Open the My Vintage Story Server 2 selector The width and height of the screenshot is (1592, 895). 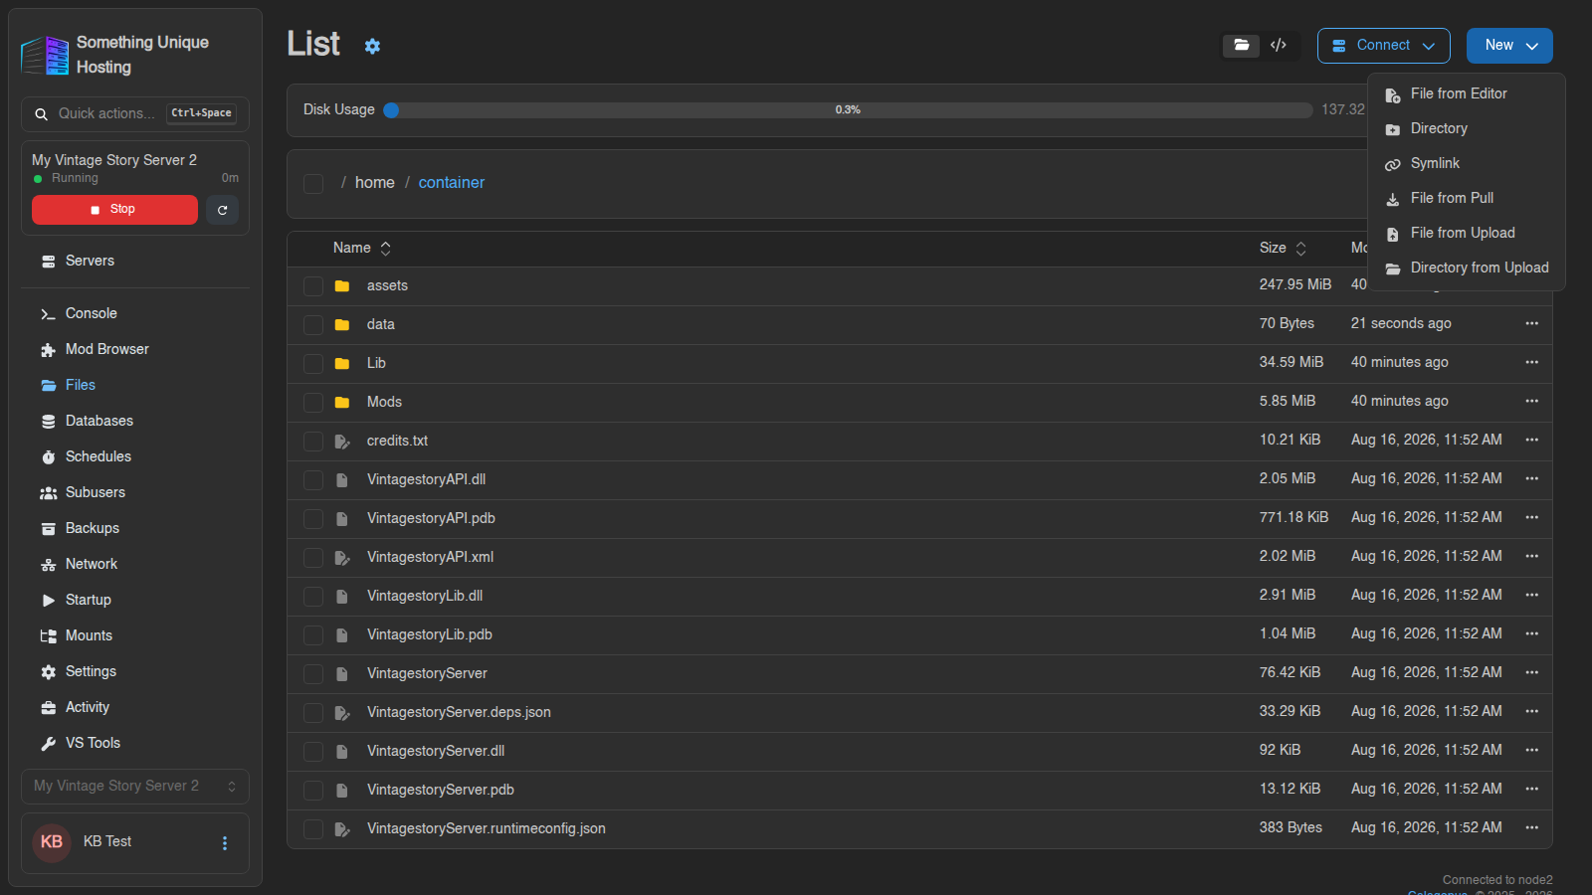point(135,787)
